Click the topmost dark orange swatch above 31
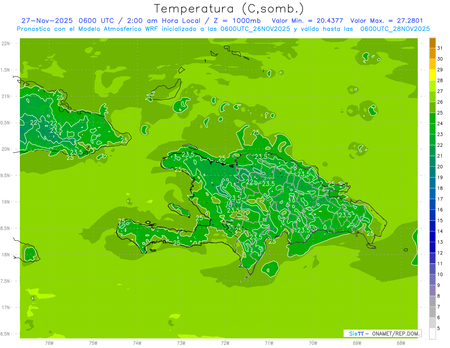 coord(432,43)
